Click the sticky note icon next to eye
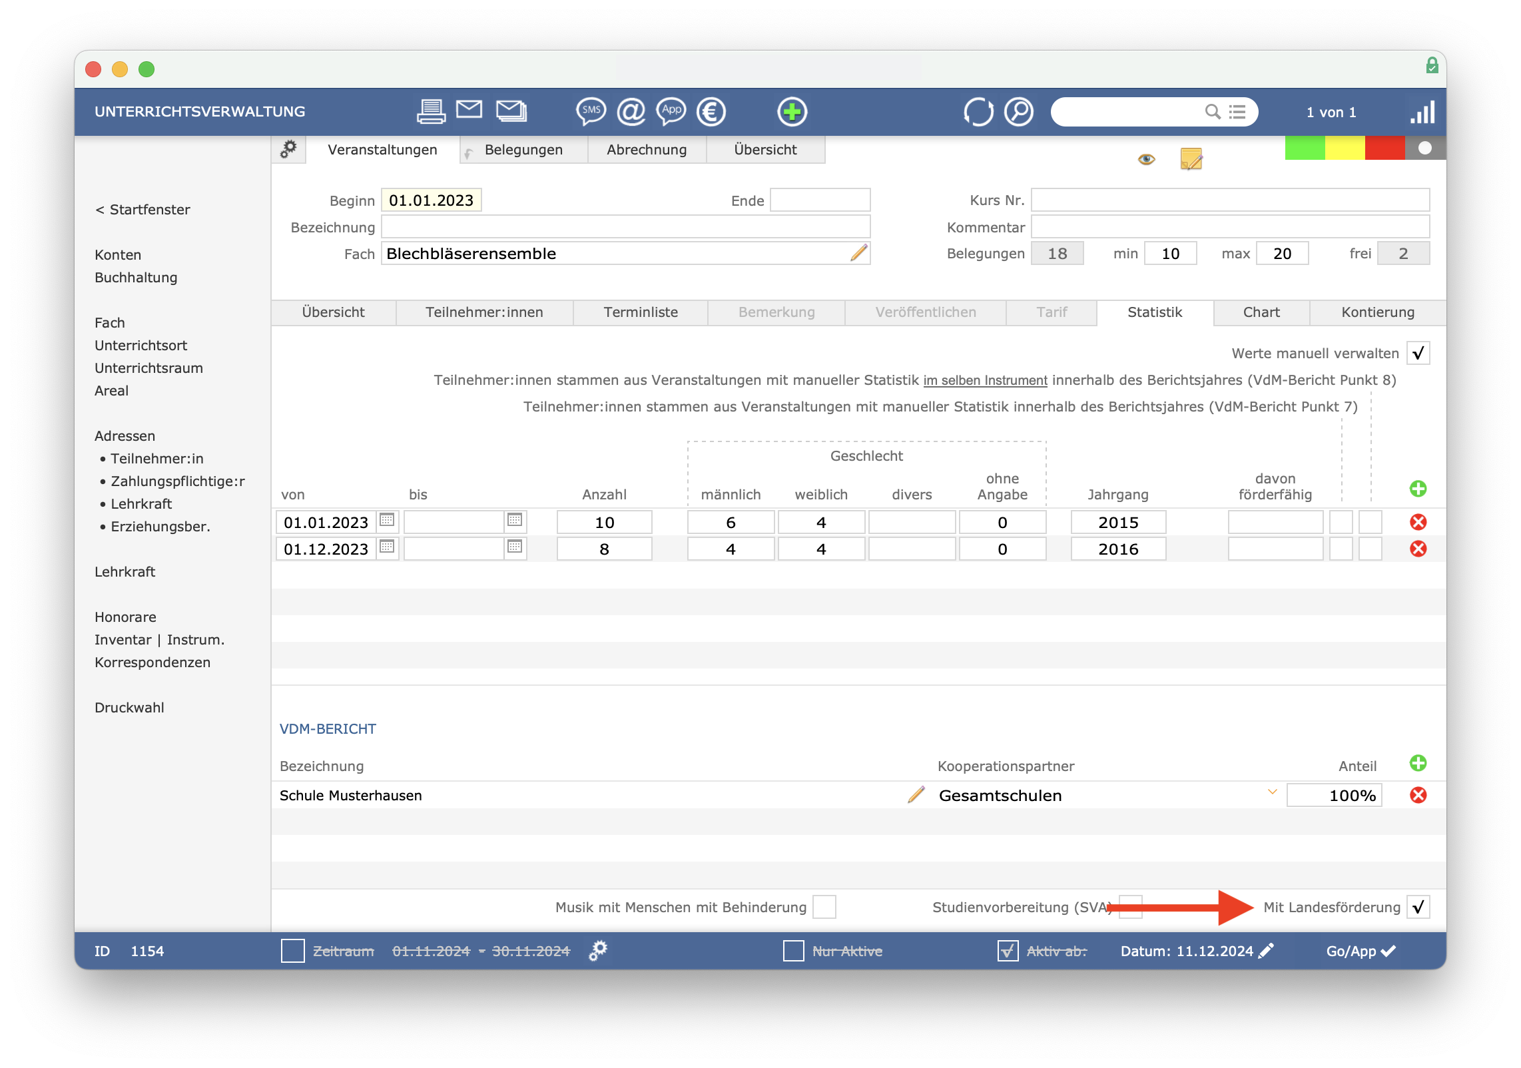Screen dimensions: 1521x1068 [1191, 160]
